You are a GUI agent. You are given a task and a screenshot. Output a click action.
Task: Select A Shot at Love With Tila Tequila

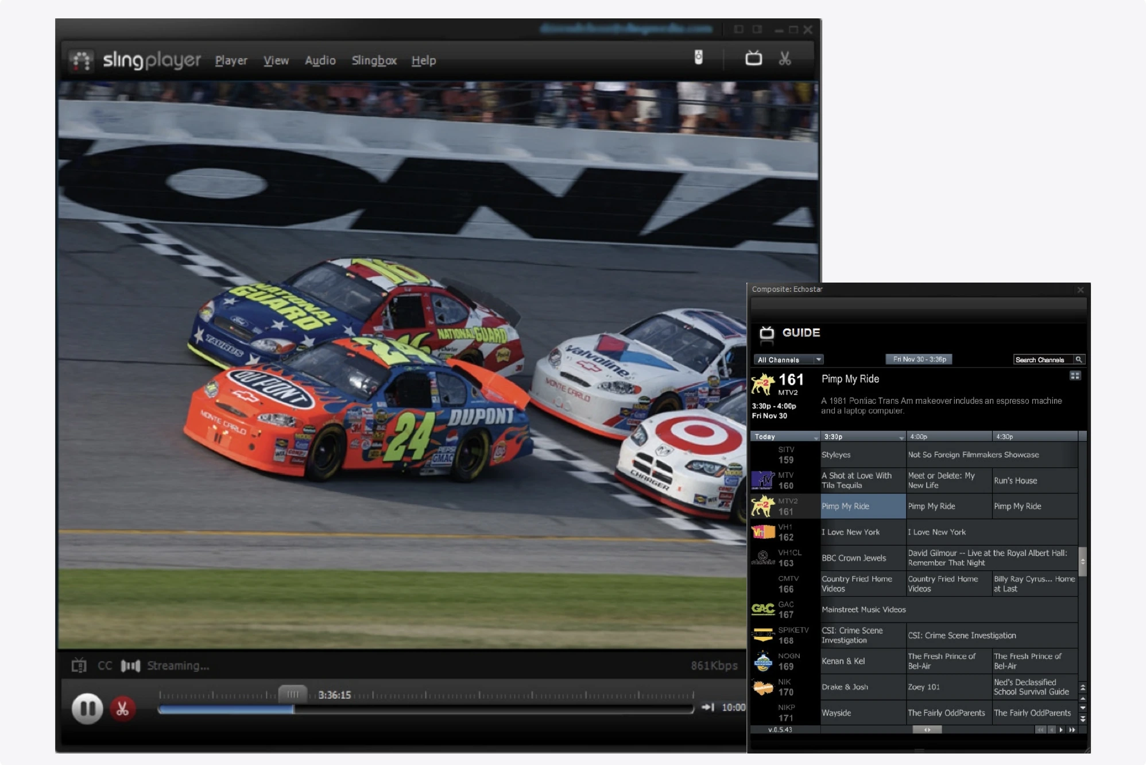(863, 480)
